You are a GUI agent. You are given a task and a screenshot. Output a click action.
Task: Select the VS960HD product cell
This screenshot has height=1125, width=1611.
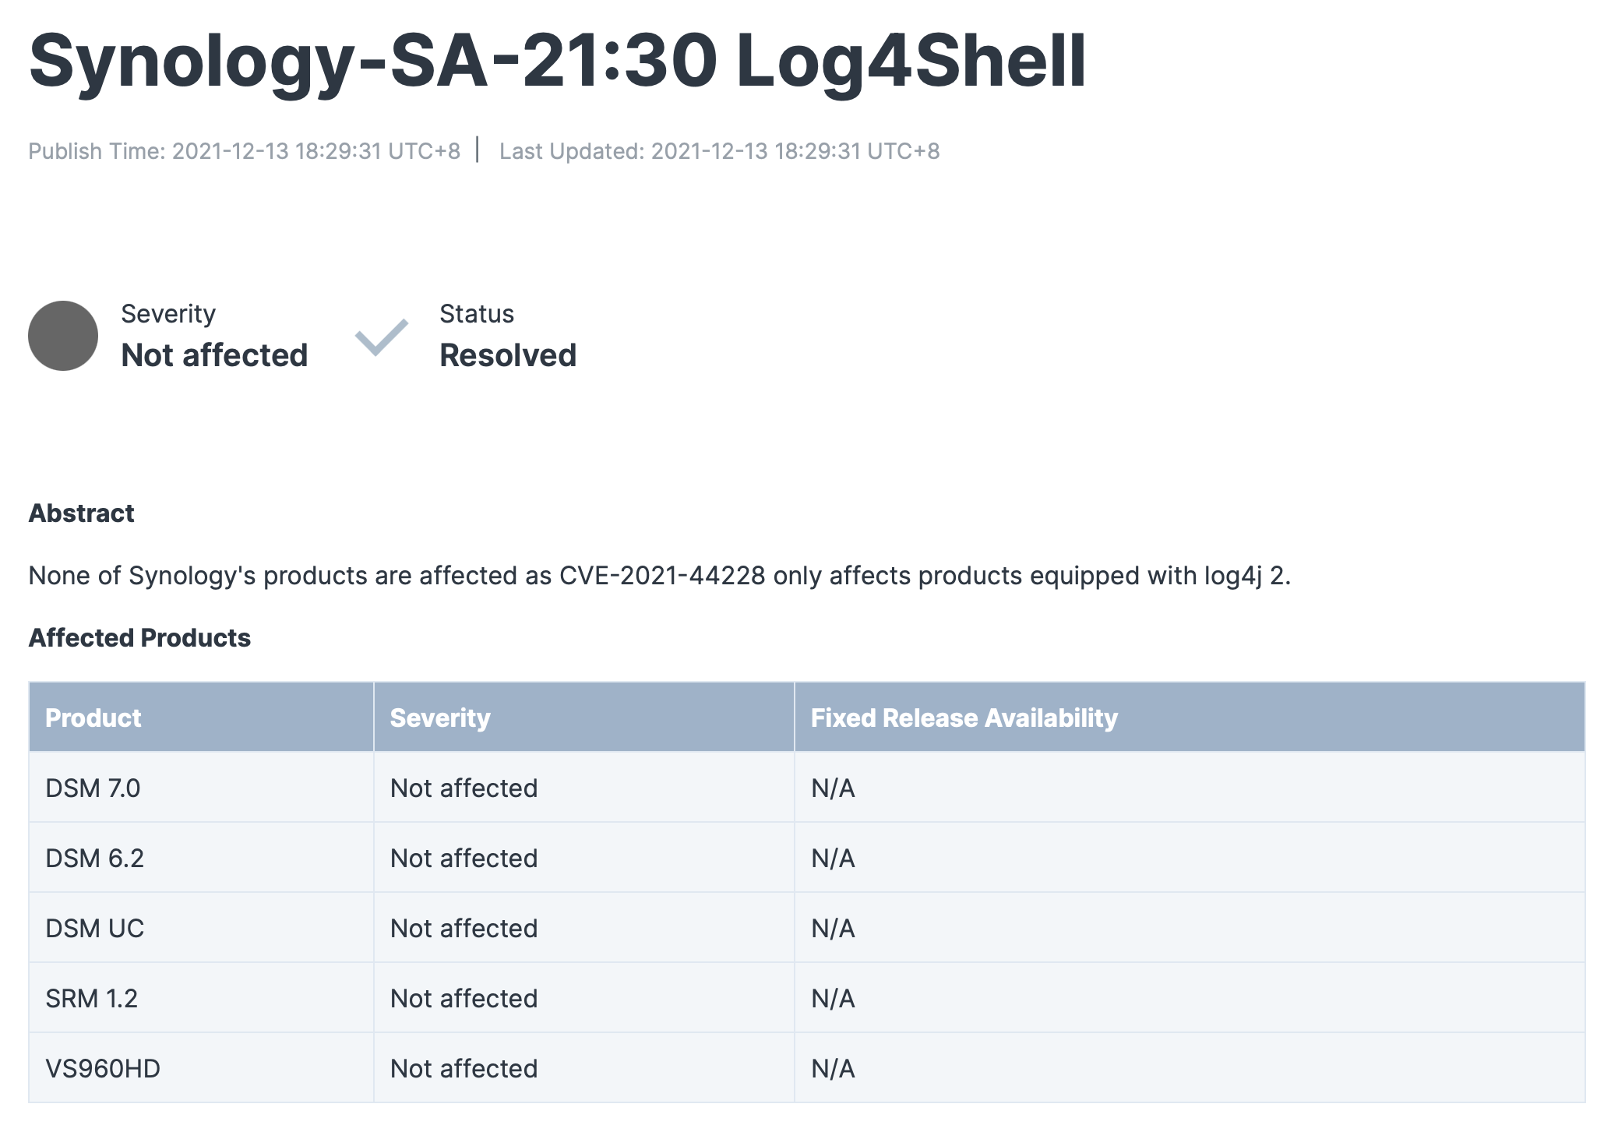pos(103,1068)
